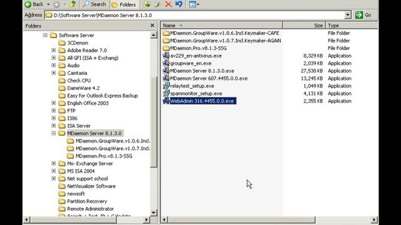Click the Forward navigation arrow
Viewport: 401px width, 225px height.
pyautogui.click(x=56, y=4)
